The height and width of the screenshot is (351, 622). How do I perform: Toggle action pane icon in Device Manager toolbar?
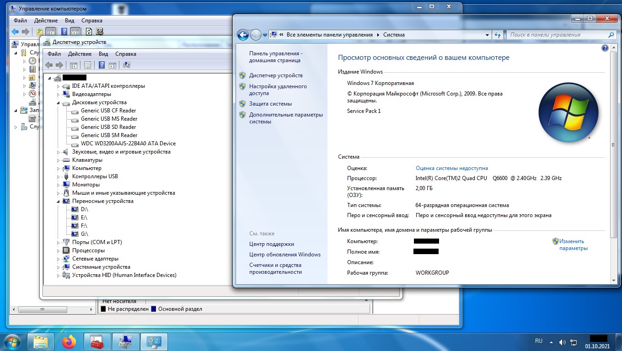(x=113, y=65)
